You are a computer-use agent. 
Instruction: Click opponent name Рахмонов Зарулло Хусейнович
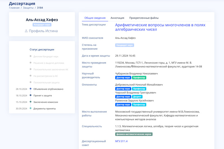(x=134, y=101)
